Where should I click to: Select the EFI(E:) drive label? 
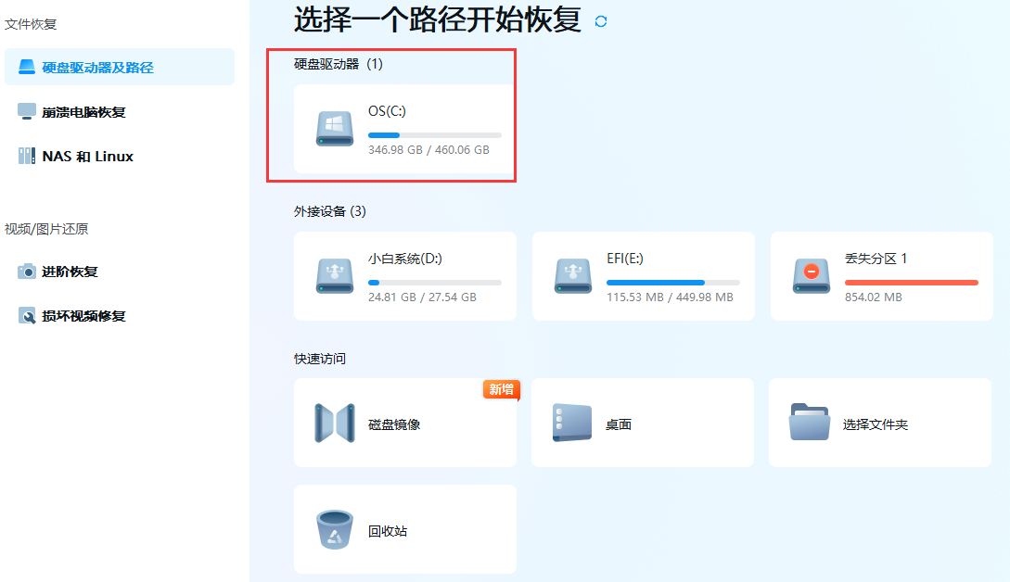pyautogui.click(x=625, y=259)
